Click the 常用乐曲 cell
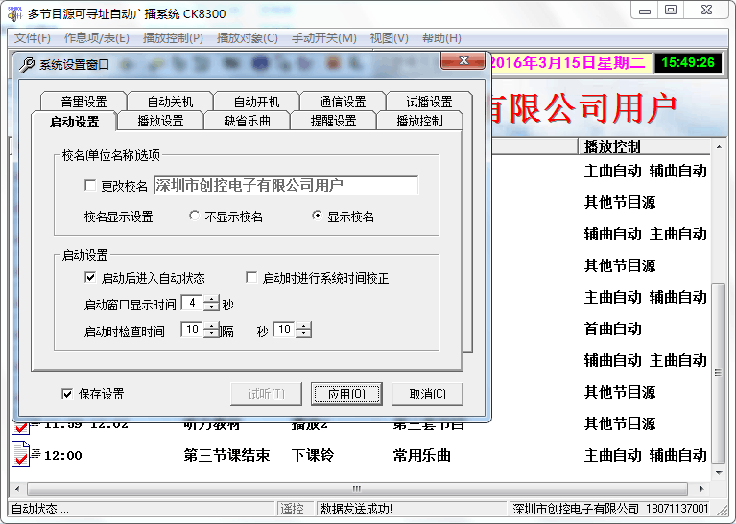Screen dimensions: 736x524 [422, 455]
